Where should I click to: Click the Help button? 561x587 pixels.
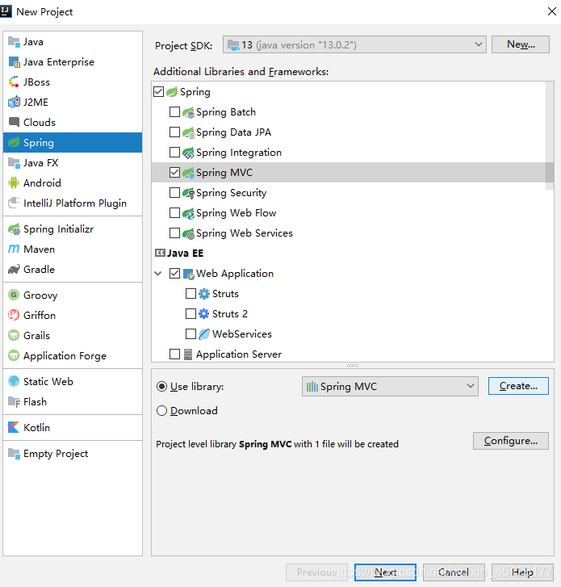coord(522,572)
